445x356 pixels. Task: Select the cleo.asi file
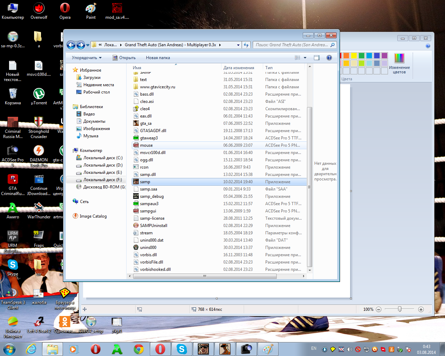click(x=219, y=102)
